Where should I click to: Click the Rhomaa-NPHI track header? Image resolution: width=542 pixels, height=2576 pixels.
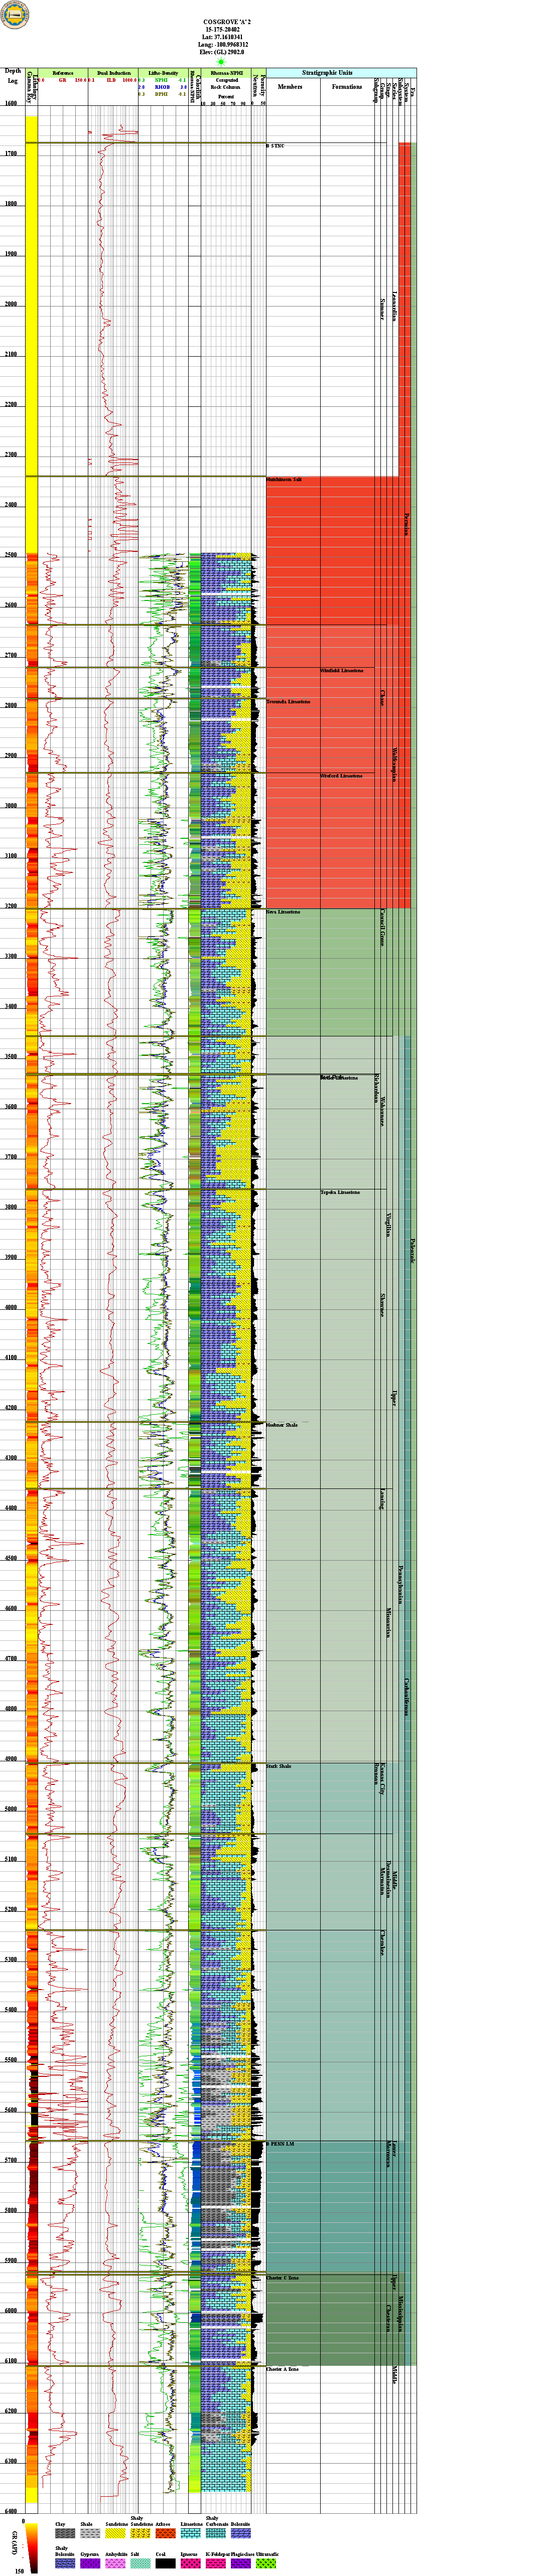click(226, 73)
